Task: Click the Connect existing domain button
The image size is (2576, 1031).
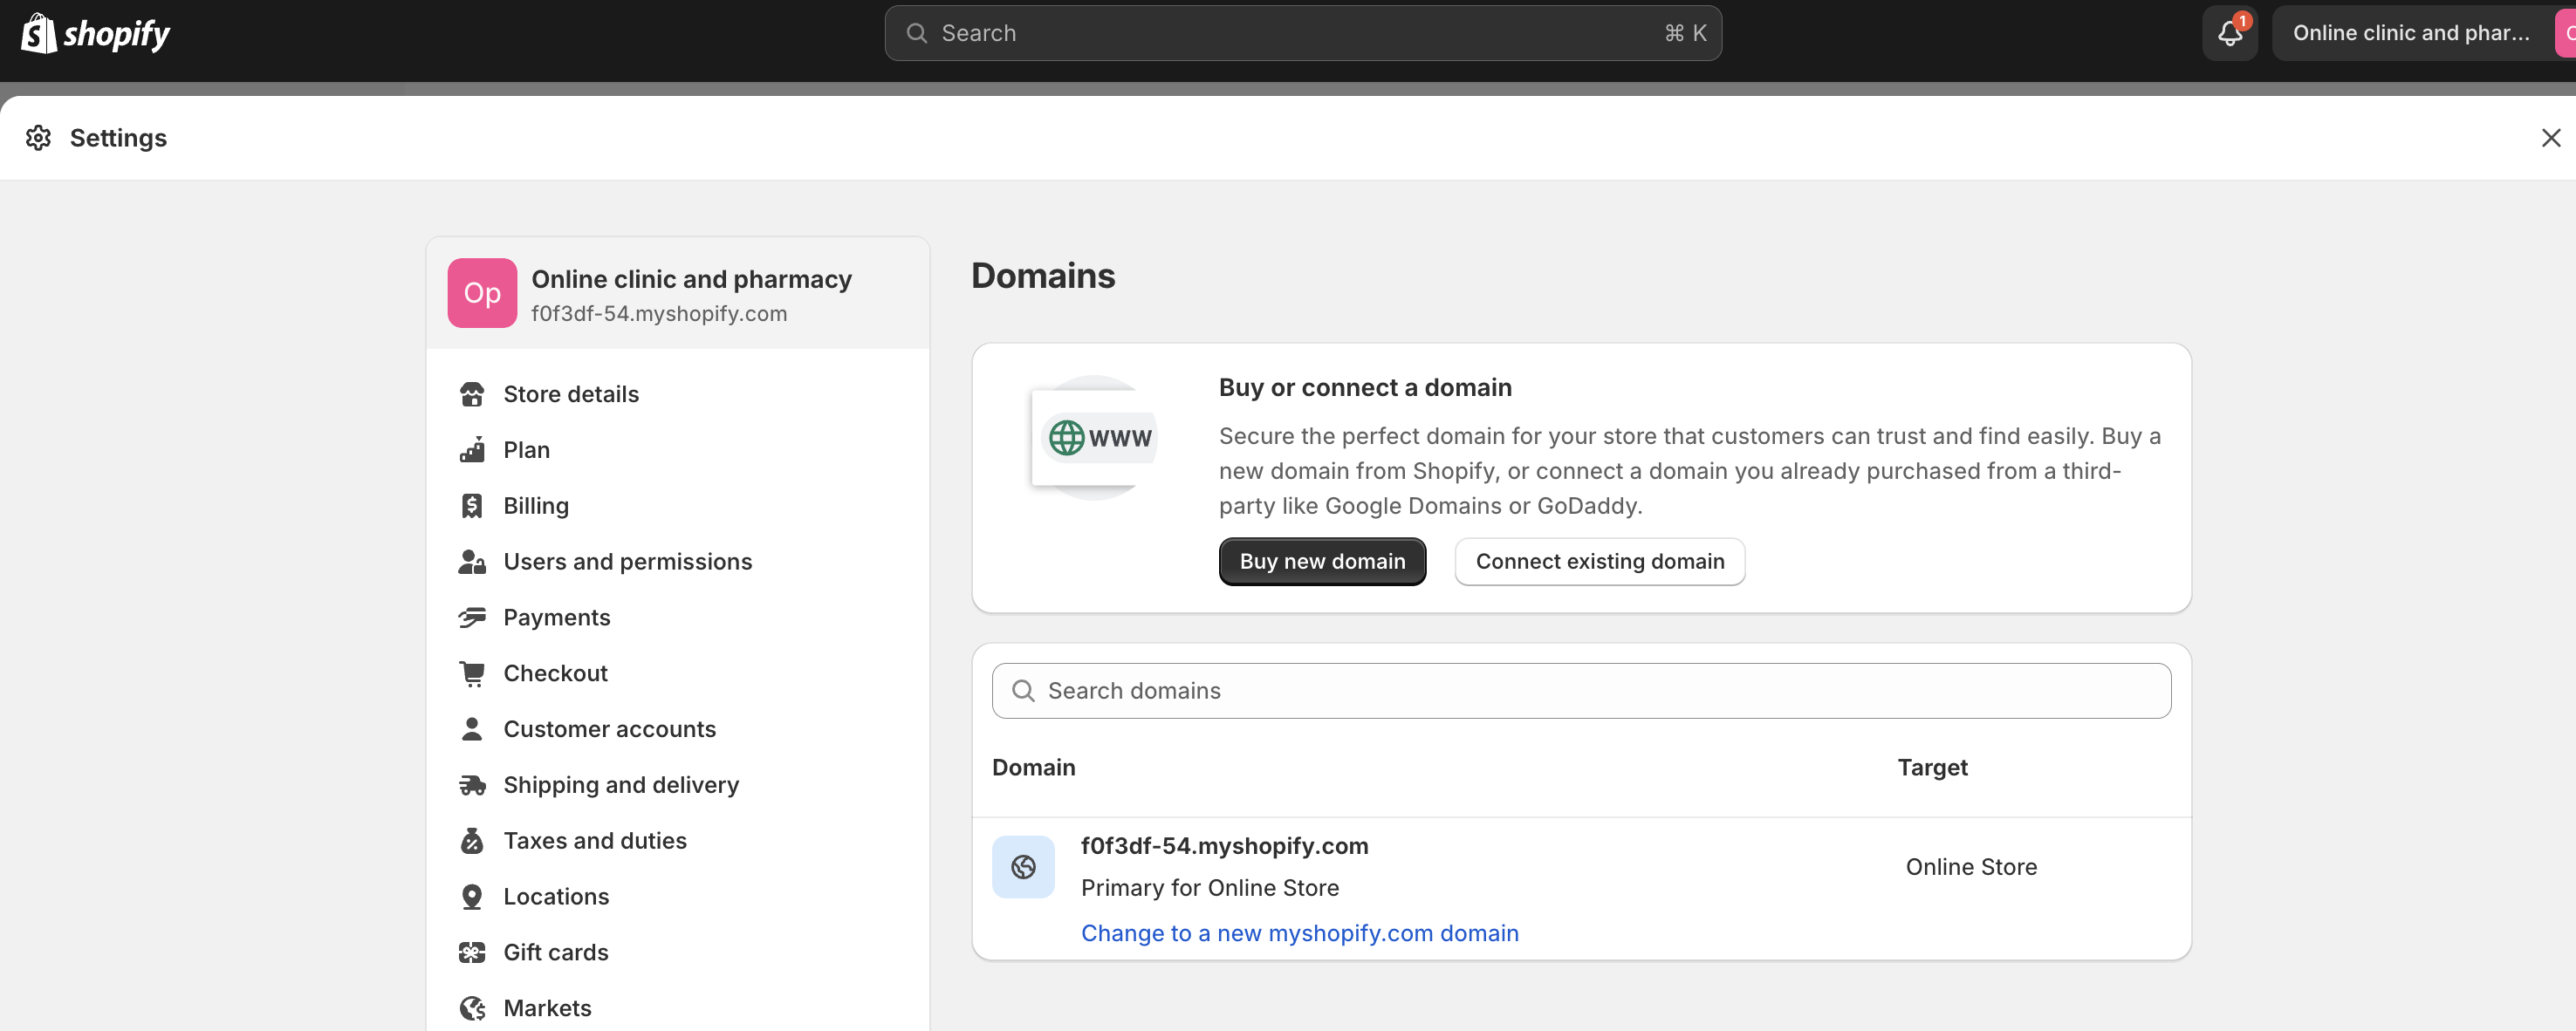Action: pos(1599,561)
